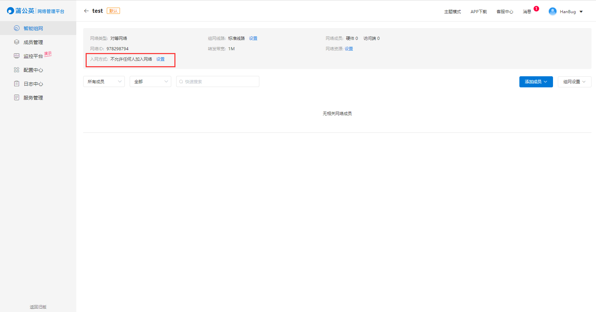Click the 蒲公英 logo icon
Image resolution: width=596 pixels, height=312 pixels.
10,11
